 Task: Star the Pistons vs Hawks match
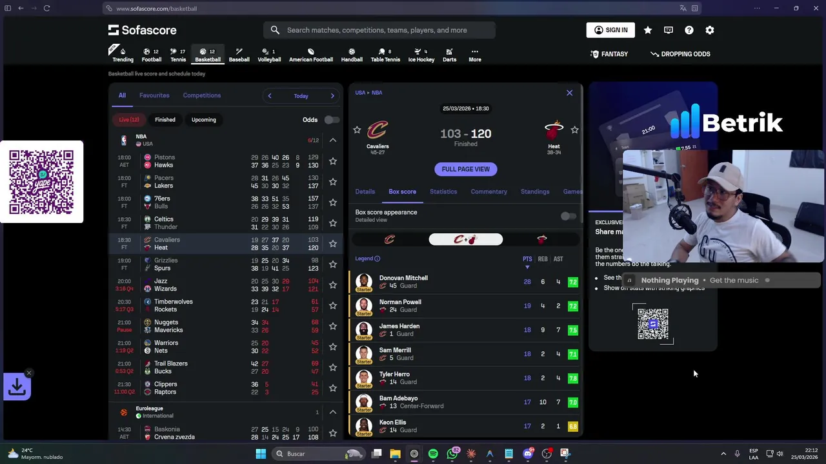(x=333, y=161)
